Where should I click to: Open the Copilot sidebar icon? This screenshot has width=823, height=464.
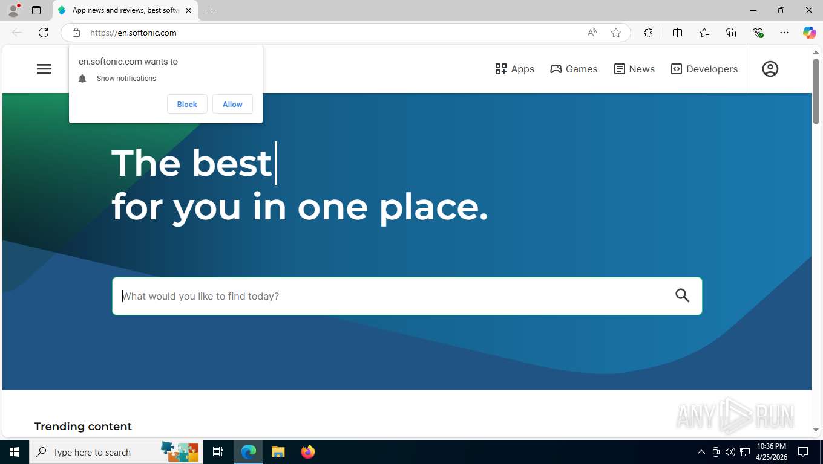pyautogui.click(x=810, y=33)
